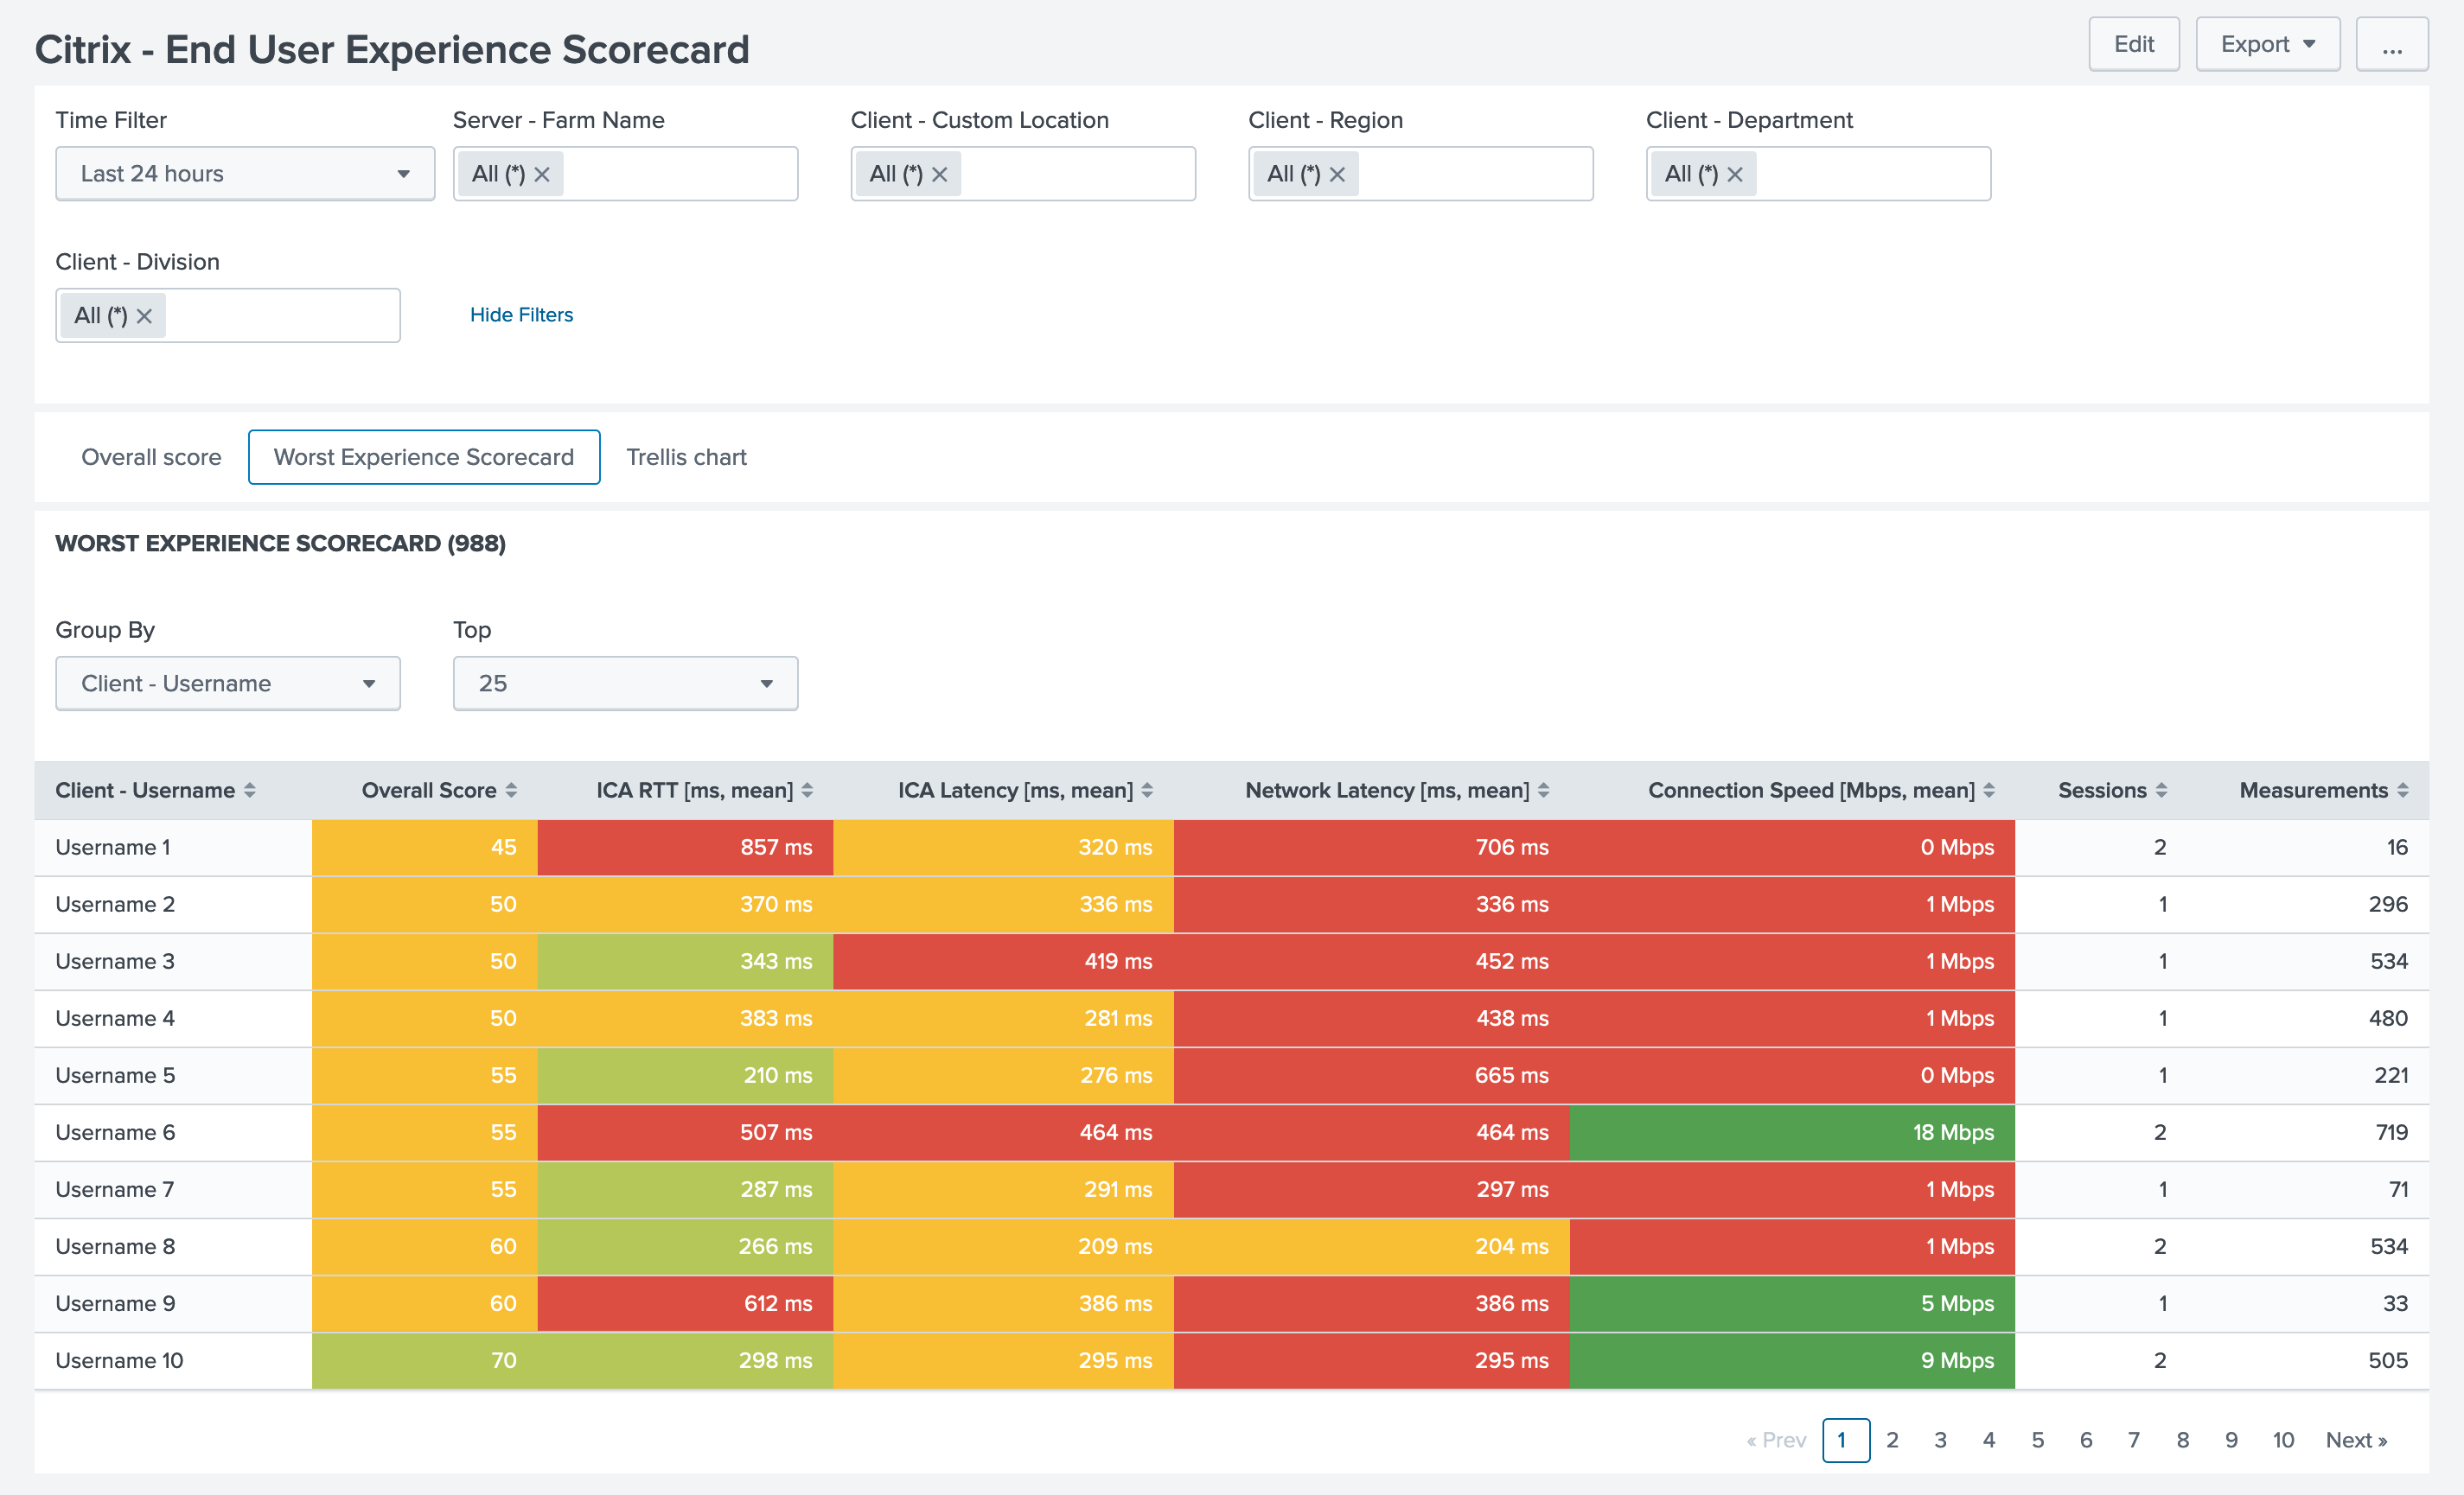Open the more actions ellipsis menu
The image size is (2464, 1495).
tap(2392, 44)
